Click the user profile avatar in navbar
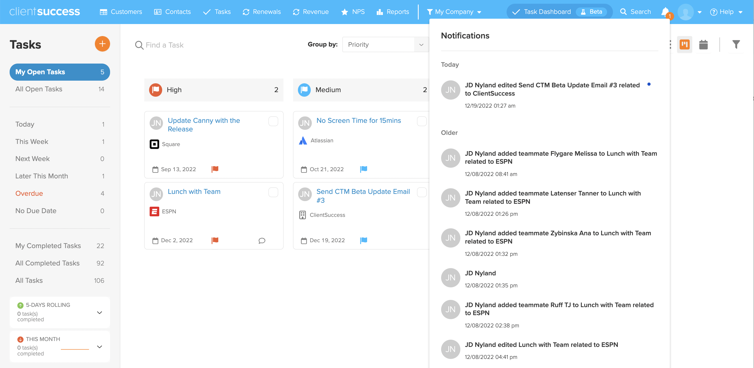The image size is (754, 368). pyautogui.click(x=686, y=12)
